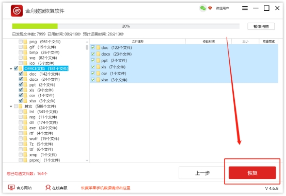Image resolution: width=286 pixels, height=196 pixels.
Task: Click the 在线客服 person icon
Action: [x=48, y=187]
